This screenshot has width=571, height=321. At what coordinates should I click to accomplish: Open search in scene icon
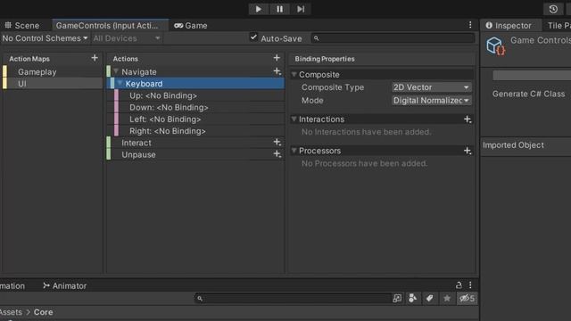point(397,299)
